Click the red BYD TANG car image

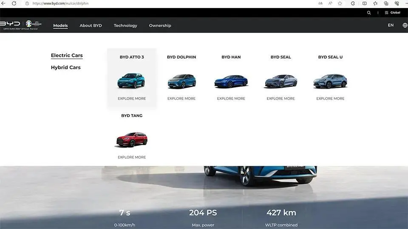[x=132, y=140]
